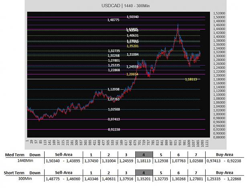Select the 1,43346 cell in the 300Min row
The image size is (251, 188).
pos(91,179)
